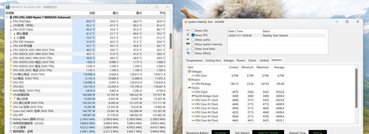Click the 最大 column header in HWiNFO
This screenshot has width=369, height=134.
139,13
